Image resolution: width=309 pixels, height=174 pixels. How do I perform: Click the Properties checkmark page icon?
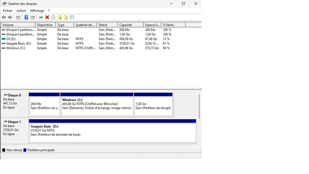point(53,17)
